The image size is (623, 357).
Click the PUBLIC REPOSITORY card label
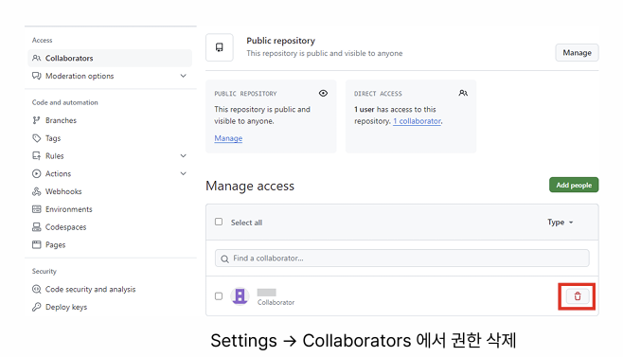click(x=245, y=94)
